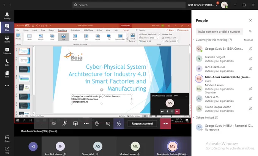Choose the Wipe transition in PowerPoint
Viewport: 258px width, 156px height.
(x=75, y=37)
